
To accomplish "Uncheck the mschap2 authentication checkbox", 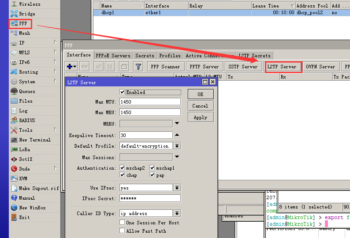I will click(x=123, y=168).
